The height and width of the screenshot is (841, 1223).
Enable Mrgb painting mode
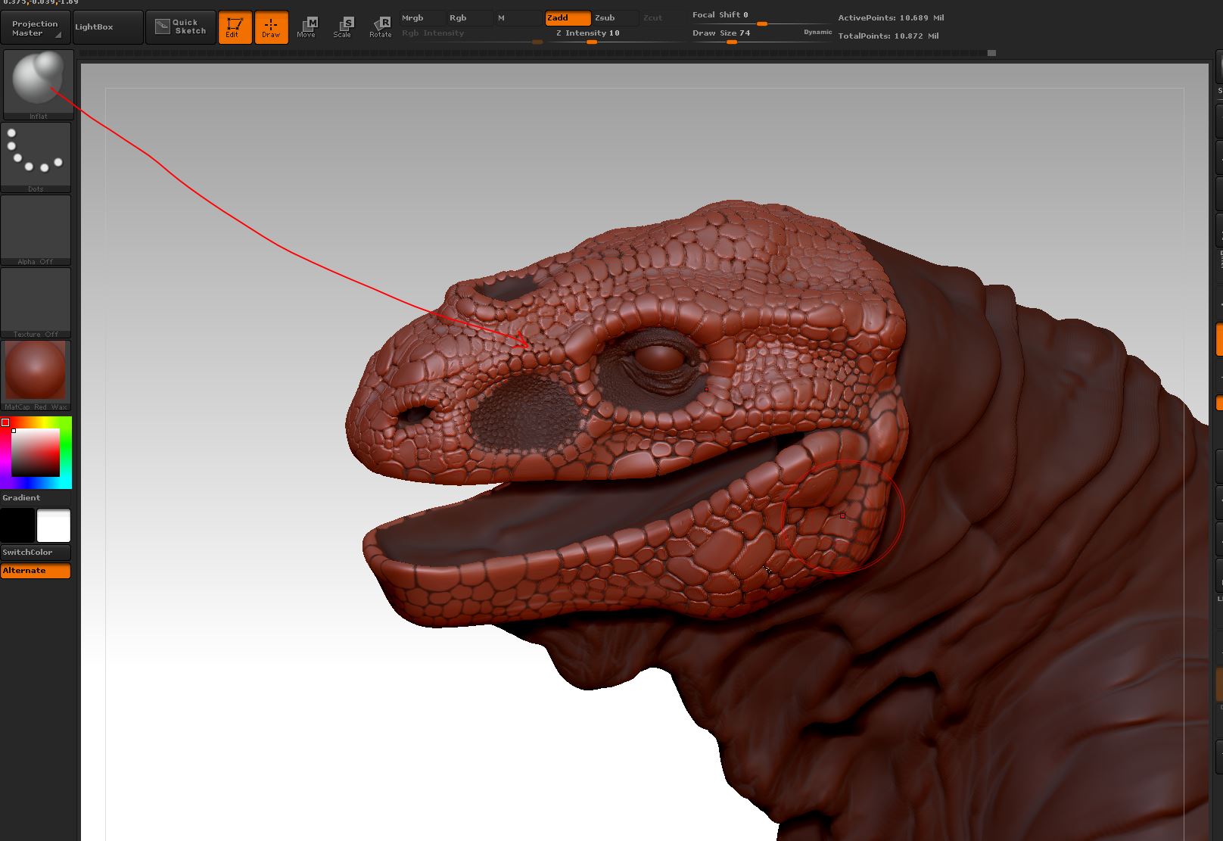(x=422, y=18)
